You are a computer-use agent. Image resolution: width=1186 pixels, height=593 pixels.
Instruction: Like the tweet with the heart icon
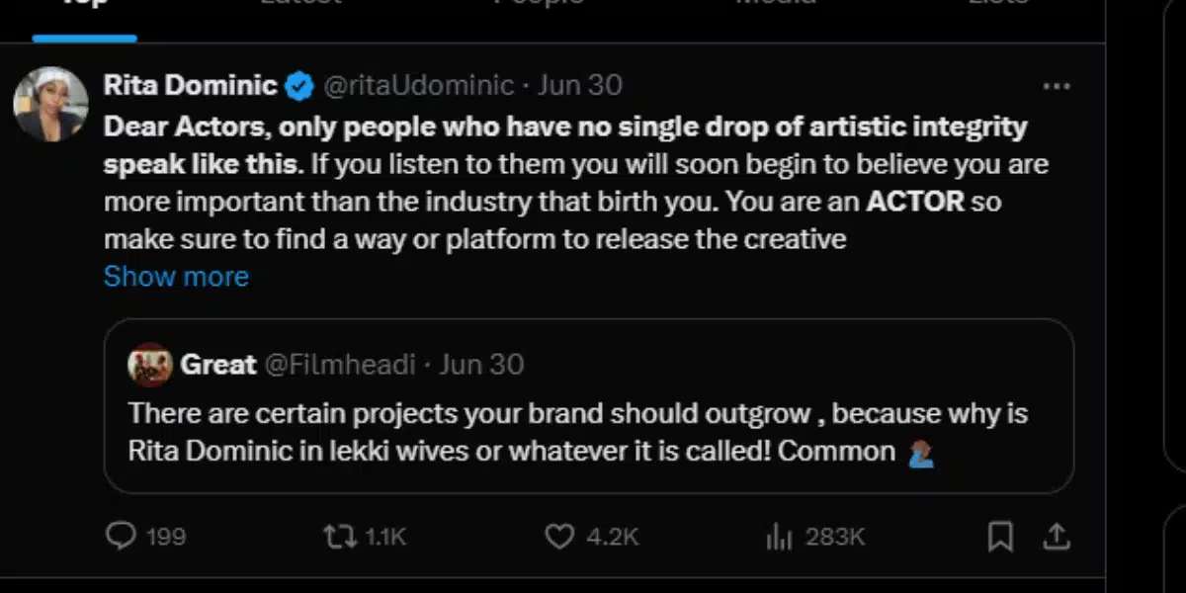(559, 536)
